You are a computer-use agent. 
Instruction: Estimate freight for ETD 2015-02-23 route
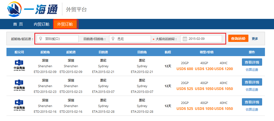click(252, 90)
